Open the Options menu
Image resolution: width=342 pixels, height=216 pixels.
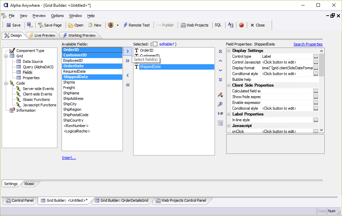click(x=57, y=16)
